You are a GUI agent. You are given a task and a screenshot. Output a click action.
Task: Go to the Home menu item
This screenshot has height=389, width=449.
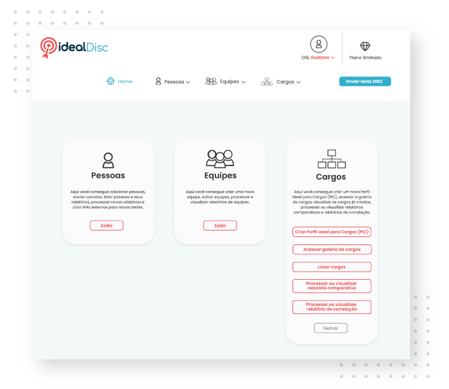pyautogui.click(x=125, y=81)
